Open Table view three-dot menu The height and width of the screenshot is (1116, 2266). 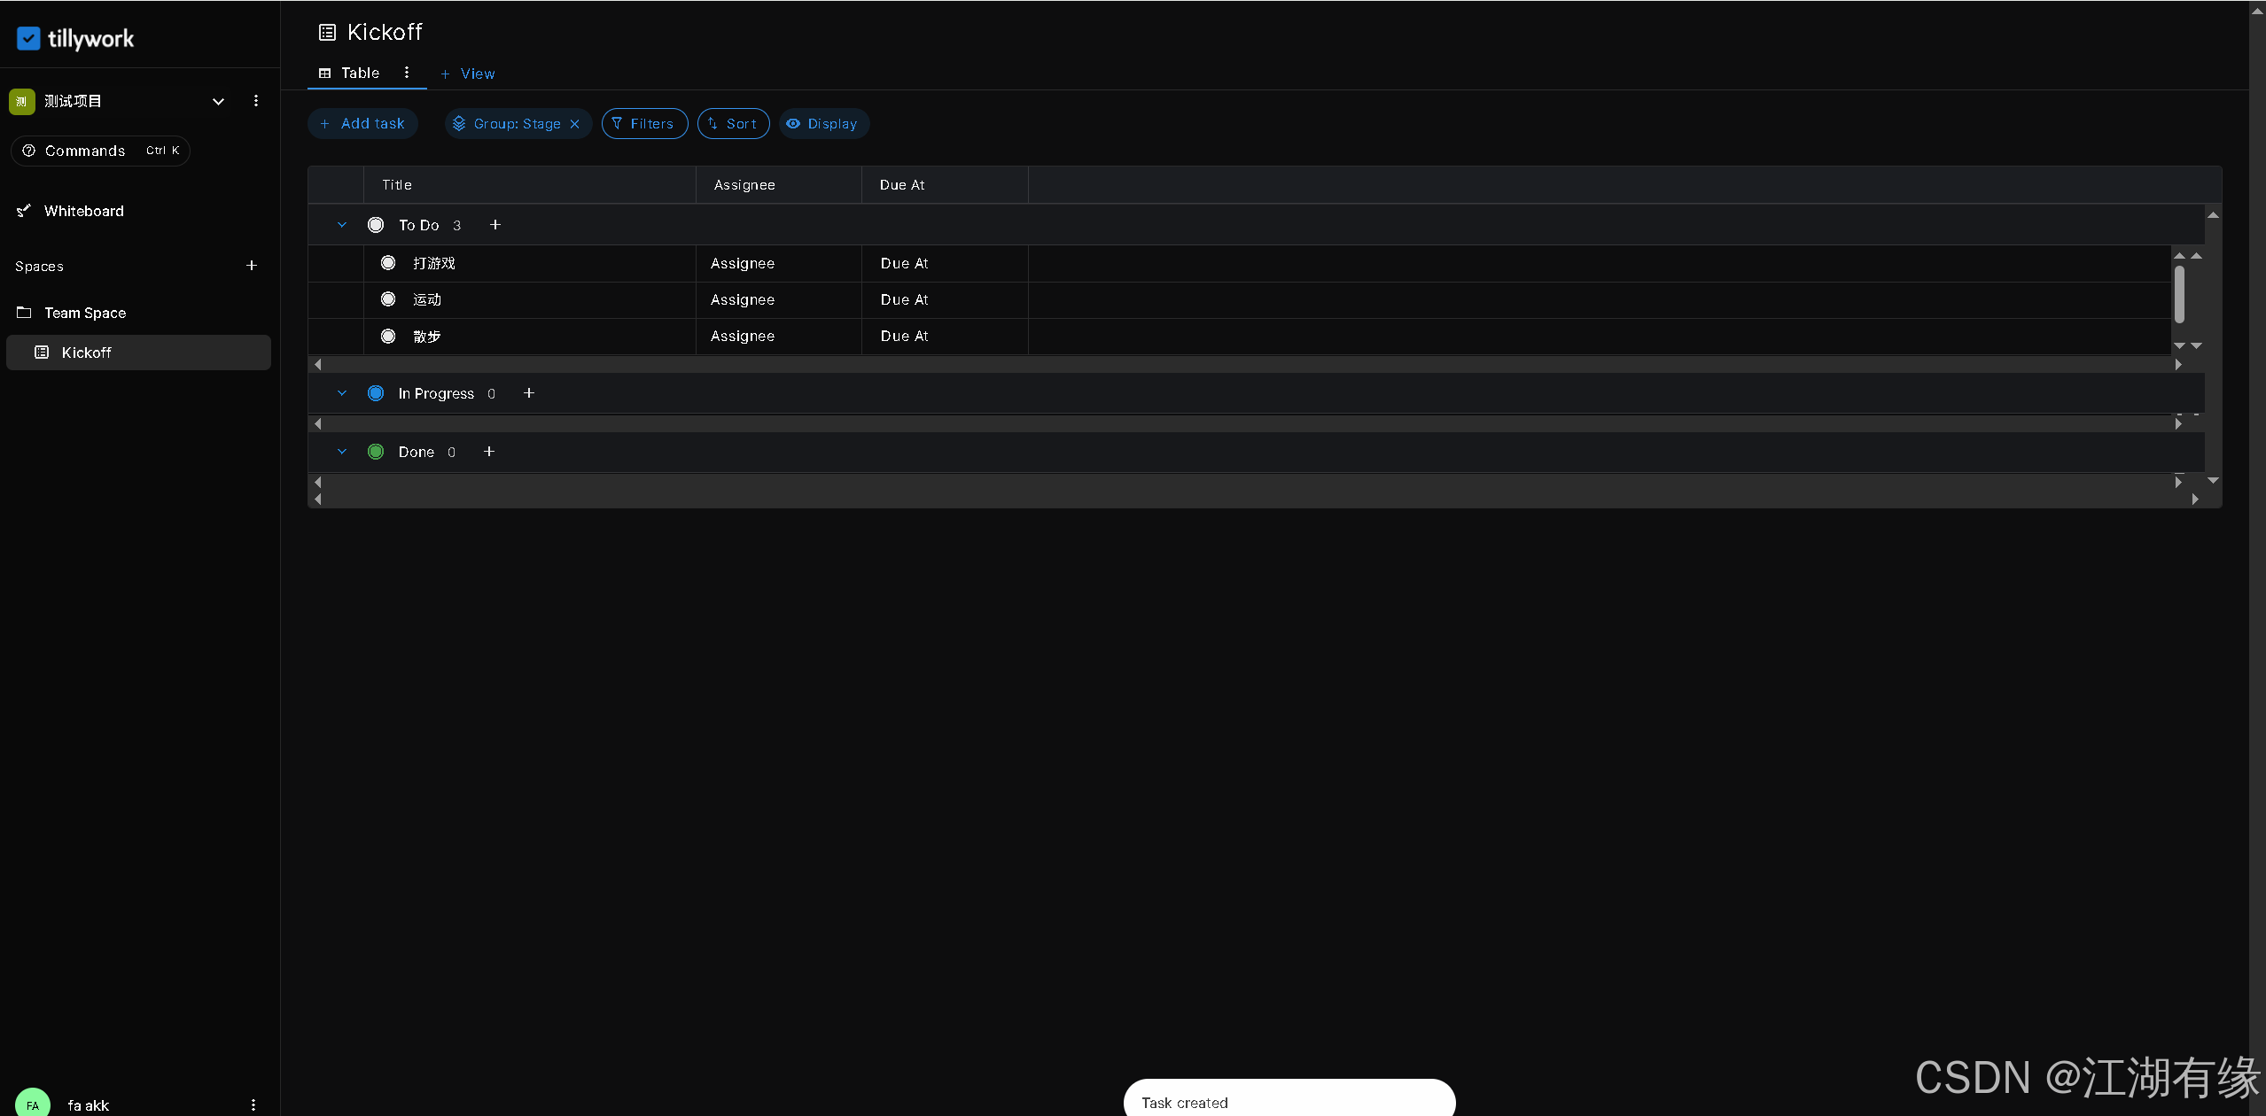pos(407,73)
